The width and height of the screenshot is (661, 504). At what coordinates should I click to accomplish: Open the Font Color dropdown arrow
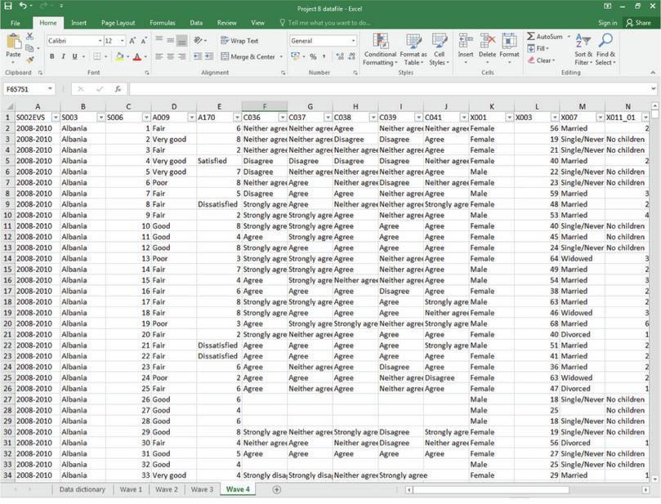pos(146,56)
